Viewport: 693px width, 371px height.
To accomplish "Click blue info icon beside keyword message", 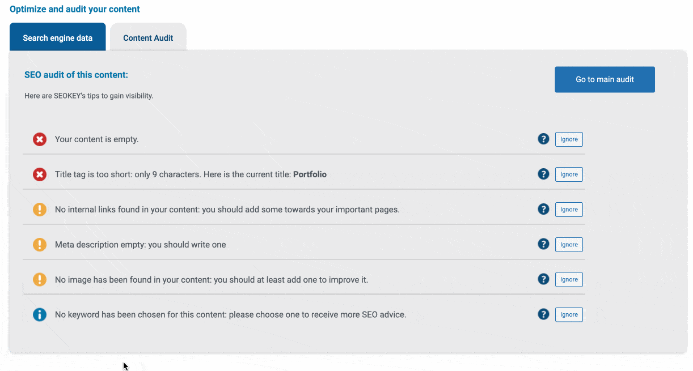I will coord(40,314).
